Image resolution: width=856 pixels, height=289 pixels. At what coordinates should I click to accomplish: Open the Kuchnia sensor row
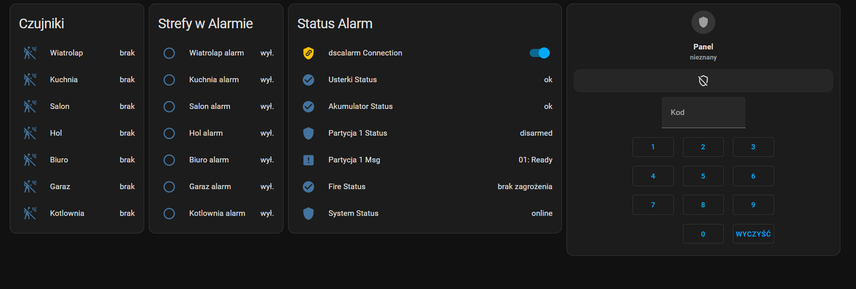pos(77,80)
